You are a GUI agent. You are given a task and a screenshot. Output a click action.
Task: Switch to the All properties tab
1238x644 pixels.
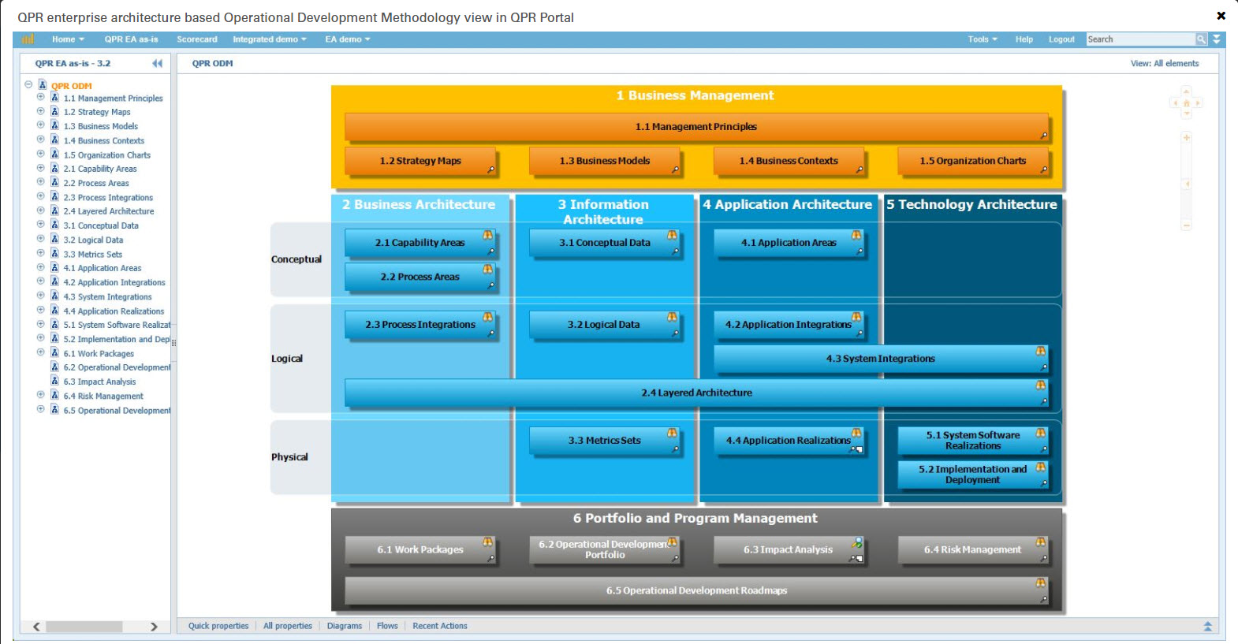tap(288, 626)
